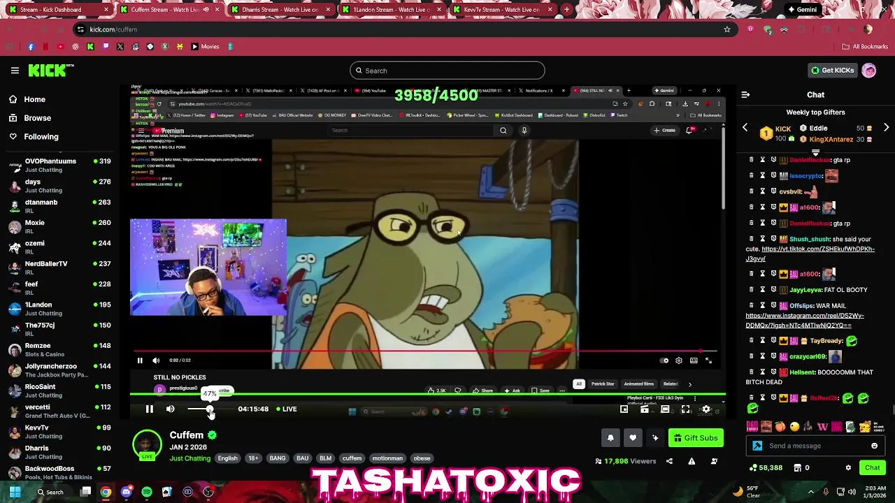This screenshot has width=895, height=503.
Task: Toggle notification bell for Cuffem
Action: pyautogui.click(x=610, y=438)
